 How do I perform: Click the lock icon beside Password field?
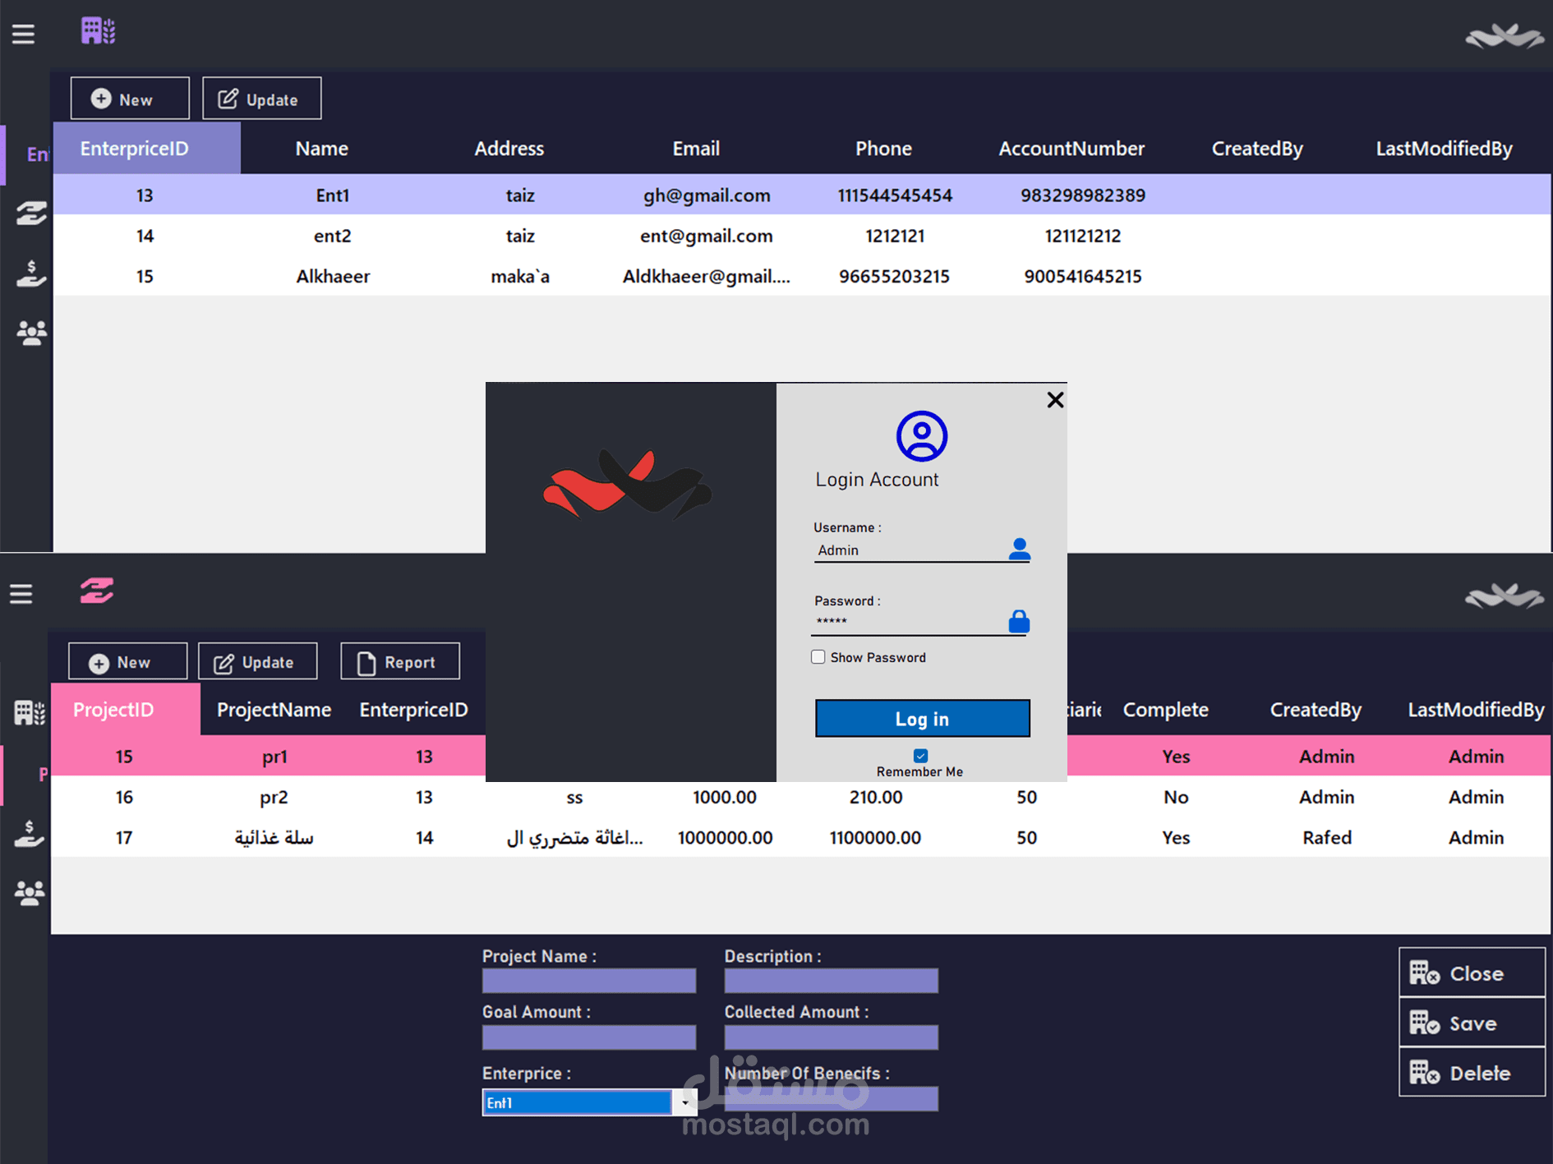(1019, 622)
